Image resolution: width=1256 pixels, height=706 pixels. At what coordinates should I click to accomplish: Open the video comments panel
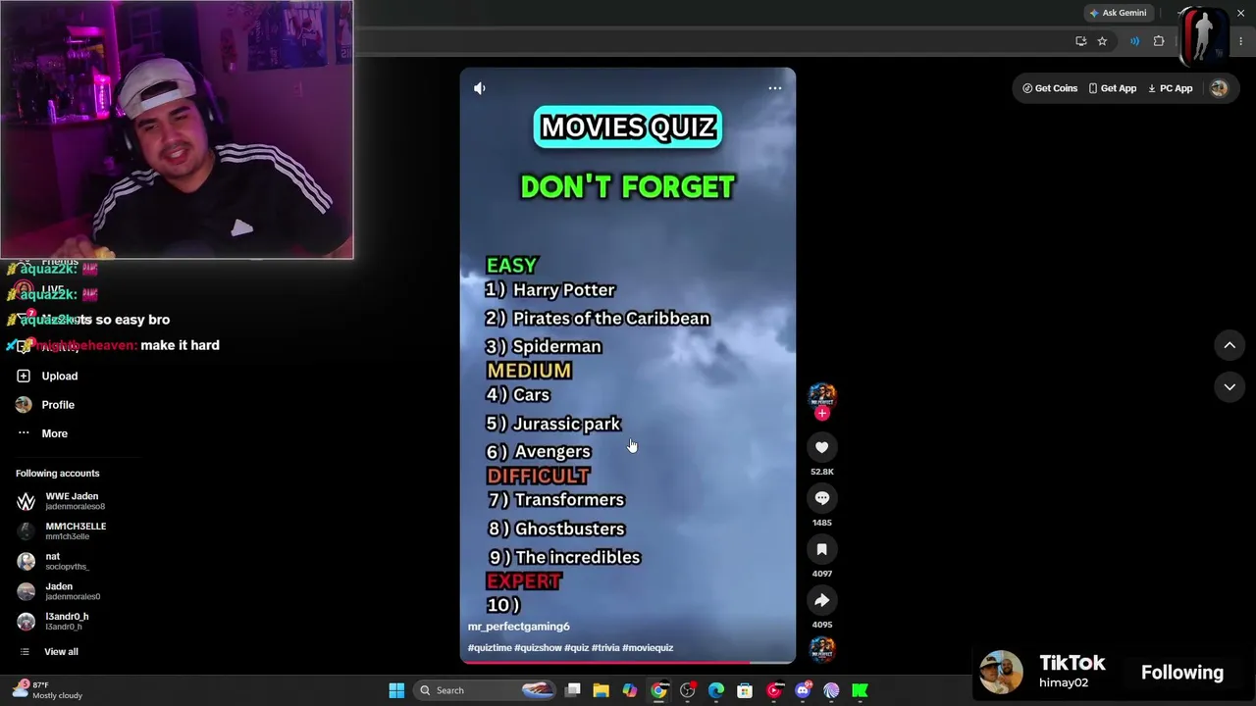coord(822,498)
